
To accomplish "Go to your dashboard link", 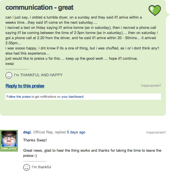I will pyautogui.click(x=72, y=97).
